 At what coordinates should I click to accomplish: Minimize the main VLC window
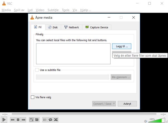(137, 3)
